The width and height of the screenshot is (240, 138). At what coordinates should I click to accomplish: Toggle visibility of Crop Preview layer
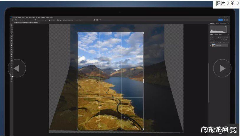(x=211, y=45)
